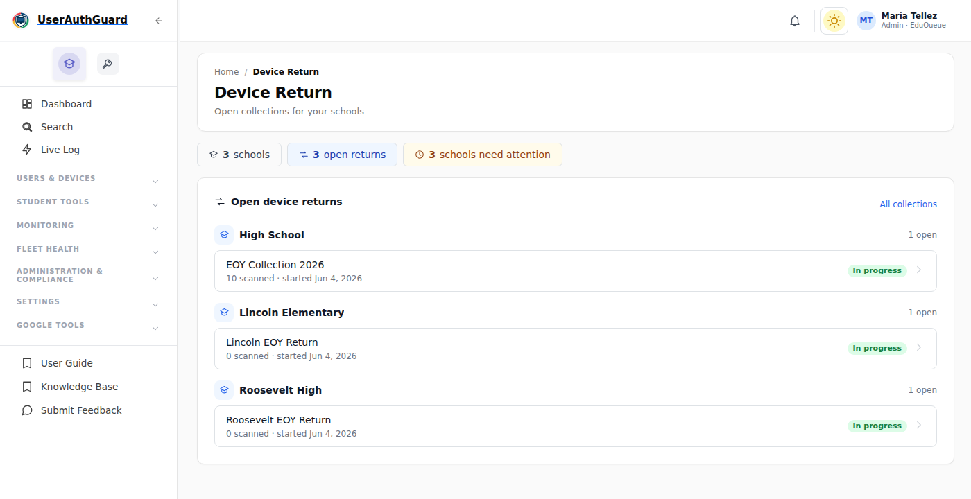Click the 3 open returns chip
The image size is (971, 499).
(342, 155)
